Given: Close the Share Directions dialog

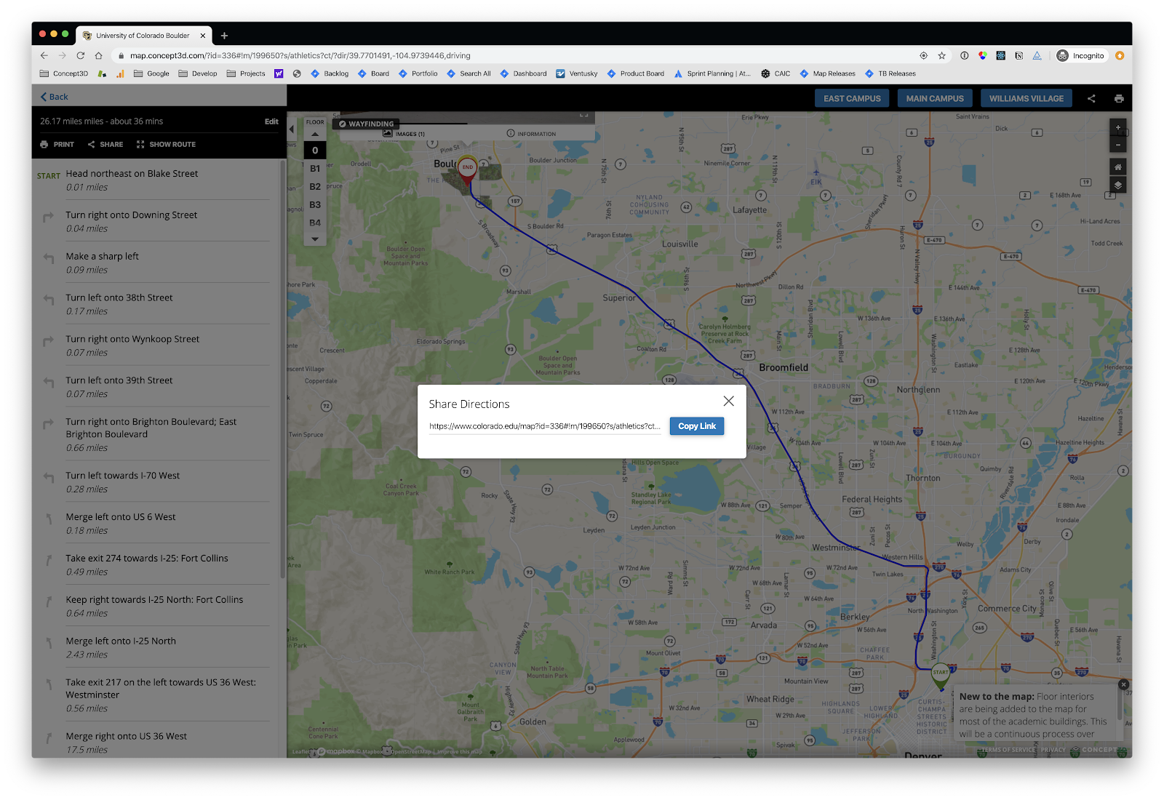Looking at the screenshot, I should pos(728,401).
